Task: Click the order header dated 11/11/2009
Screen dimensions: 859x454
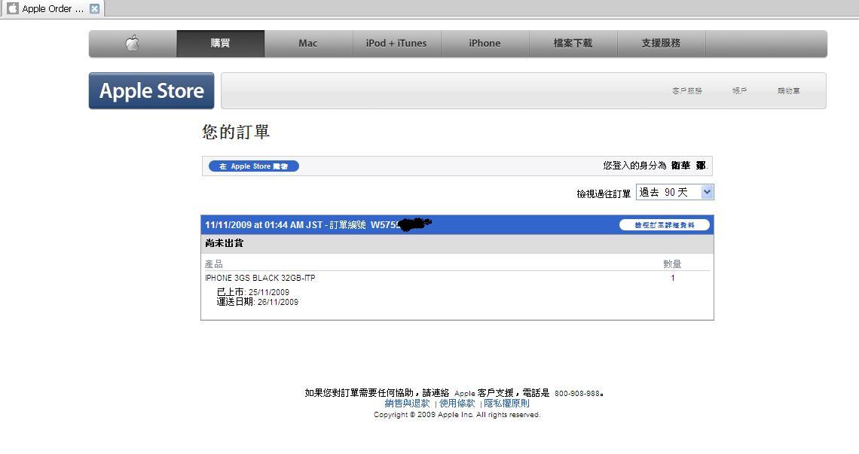Action: point(457,225)
